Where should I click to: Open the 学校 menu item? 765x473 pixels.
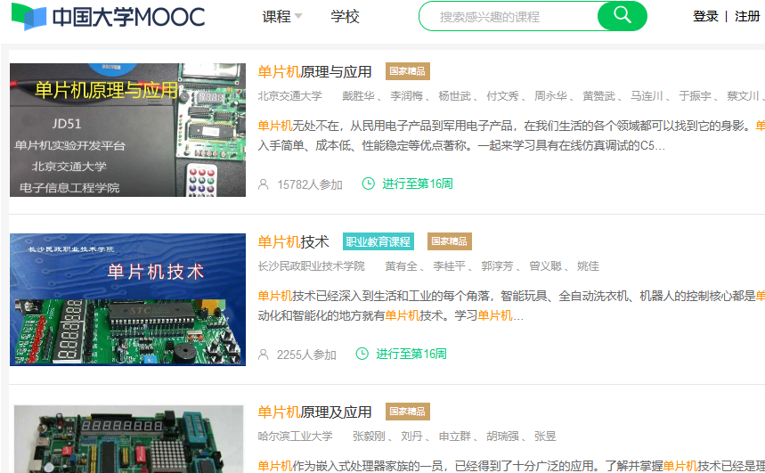[345, 17]
